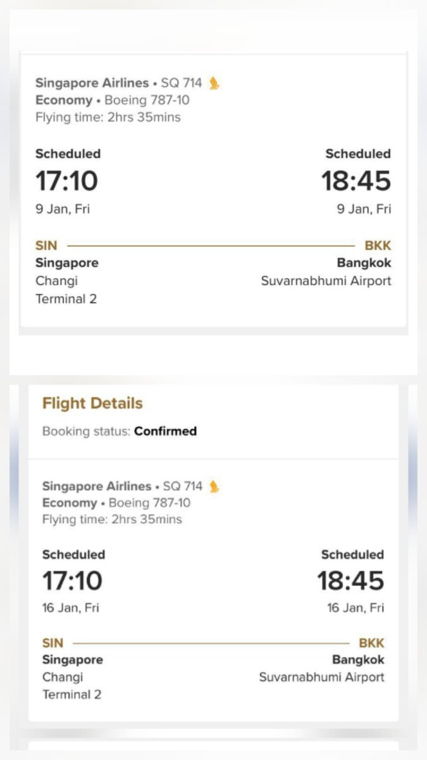Click the Confirmed booking status
The image size is (427, 760).
[165, 431]
